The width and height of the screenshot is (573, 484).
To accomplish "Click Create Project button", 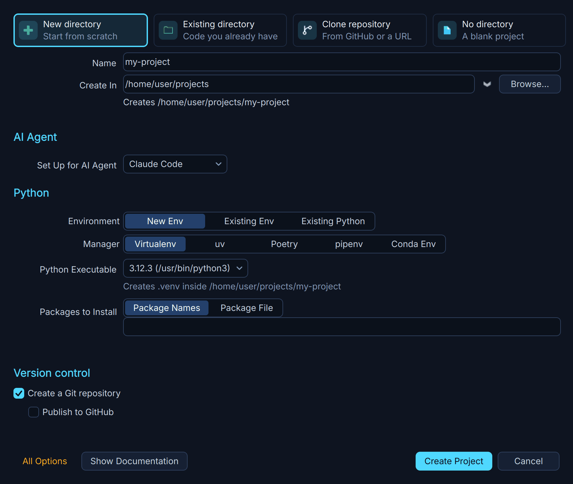I will tap(454, 461).
